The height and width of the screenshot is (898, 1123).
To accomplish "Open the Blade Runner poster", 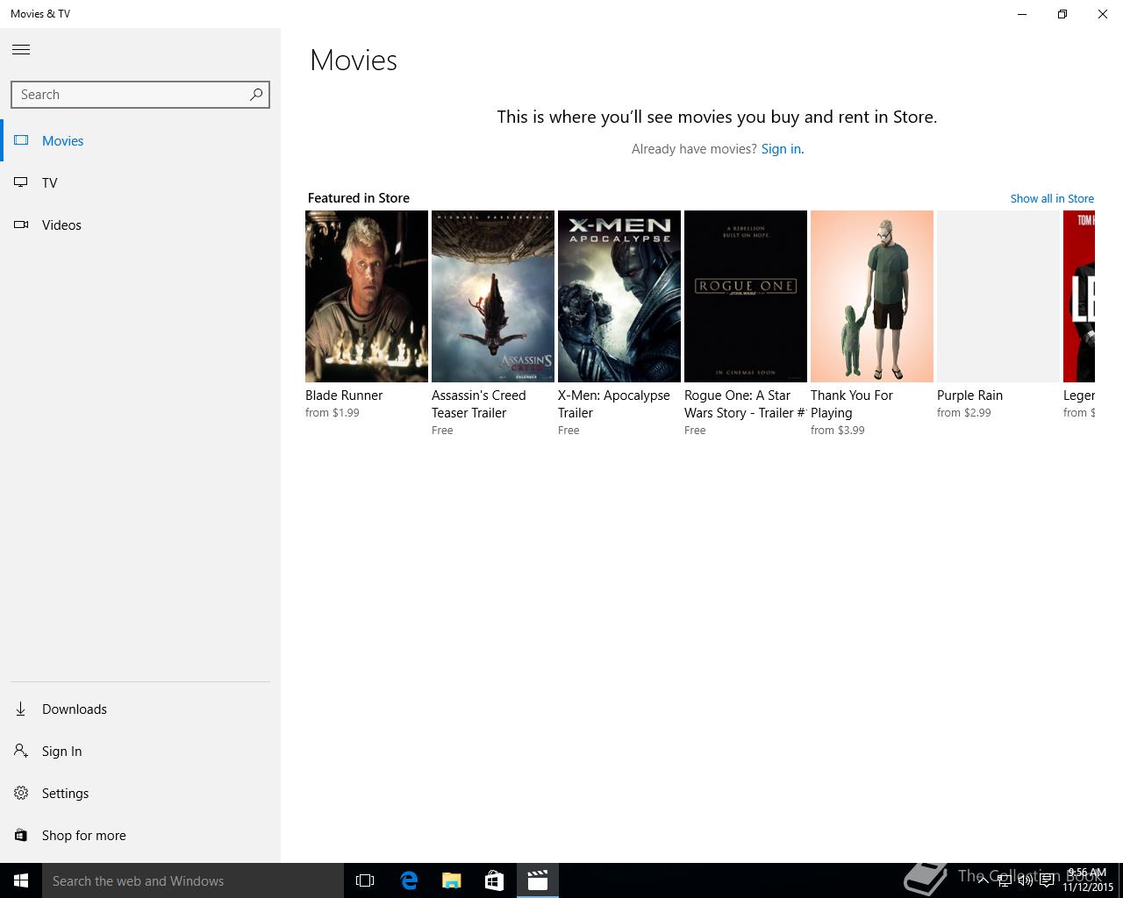I will click(x=367, y=296).
